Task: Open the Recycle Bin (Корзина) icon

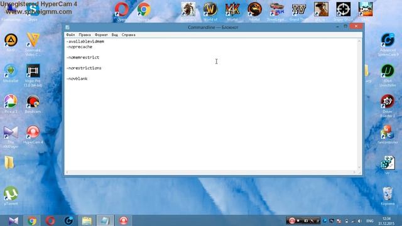Action: tap(388, 196)
